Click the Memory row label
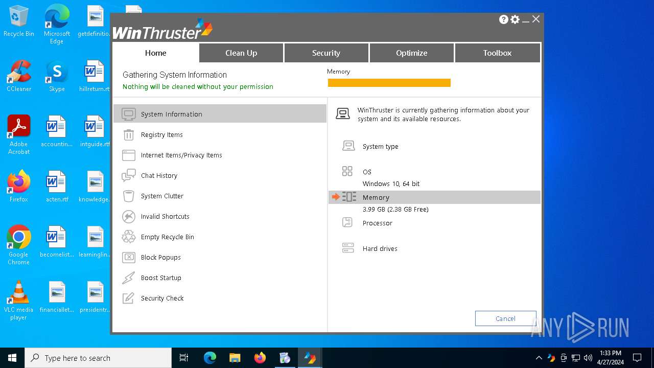Viewport: 654px width, 368px height. (376, 197)
